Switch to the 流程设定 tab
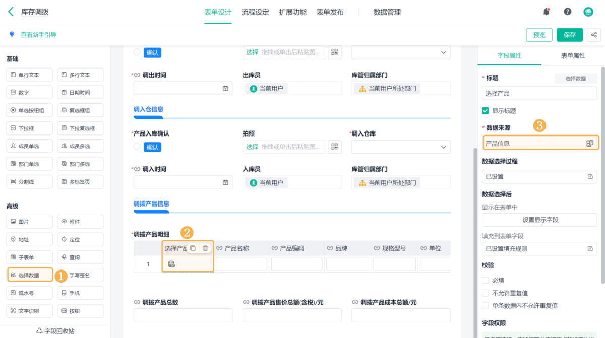 pos(255,12)
